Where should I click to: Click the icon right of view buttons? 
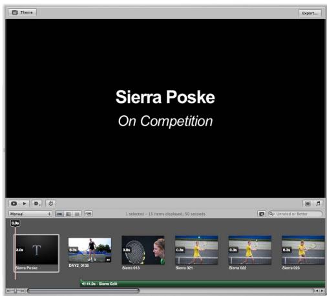click(89, 214)
